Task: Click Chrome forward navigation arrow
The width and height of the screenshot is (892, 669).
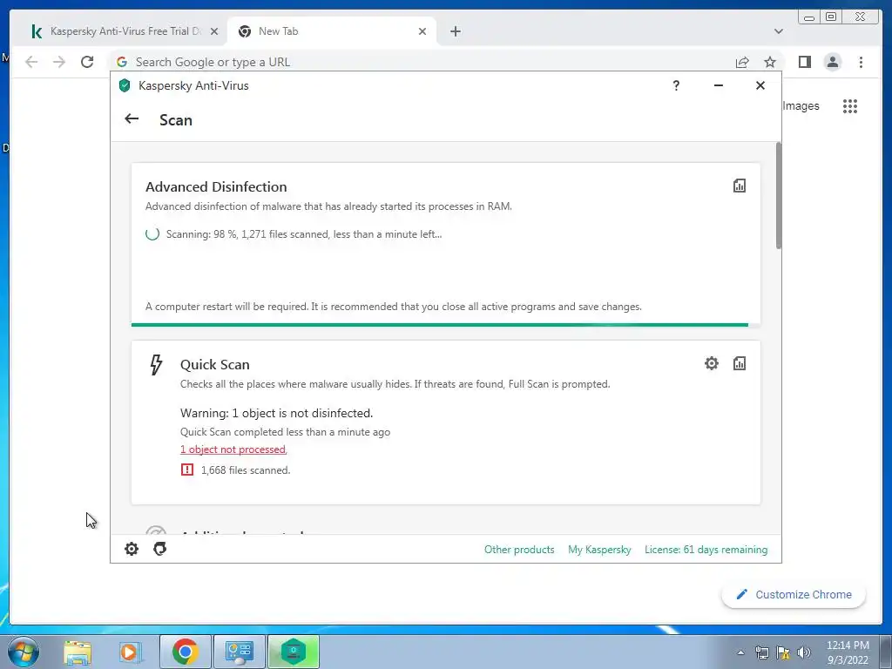Action: [x=59, y=62]
